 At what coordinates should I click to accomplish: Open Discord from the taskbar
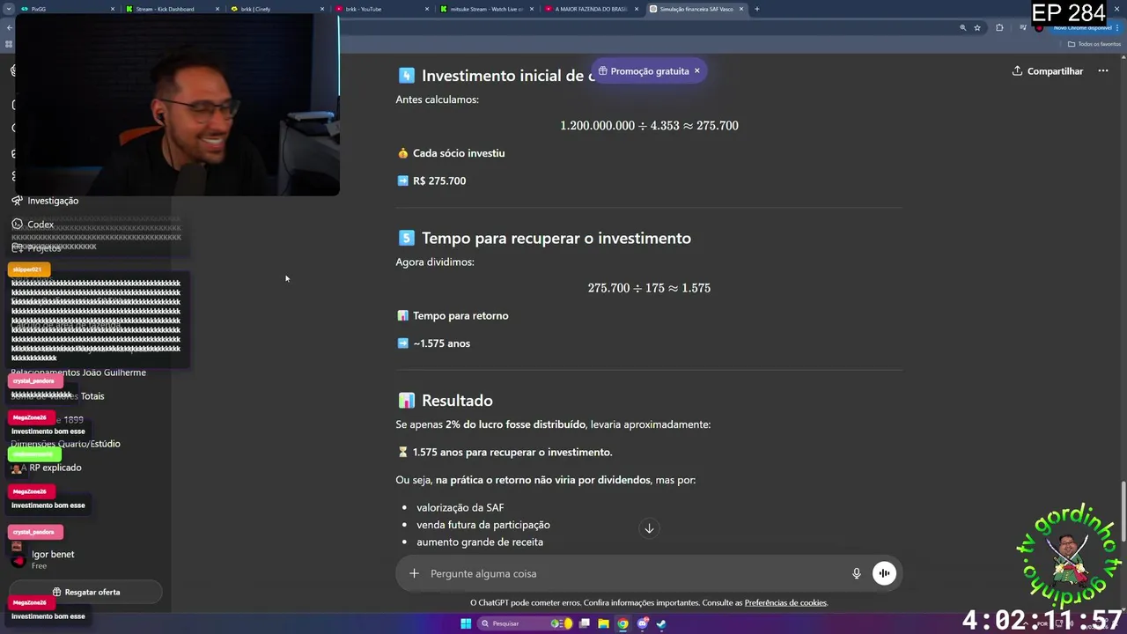pos(642,623)
